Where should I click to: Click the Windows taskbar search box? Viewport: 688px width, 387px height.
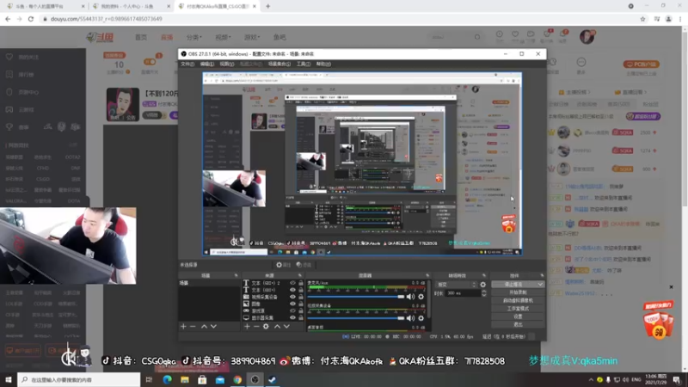coord(79,379)
